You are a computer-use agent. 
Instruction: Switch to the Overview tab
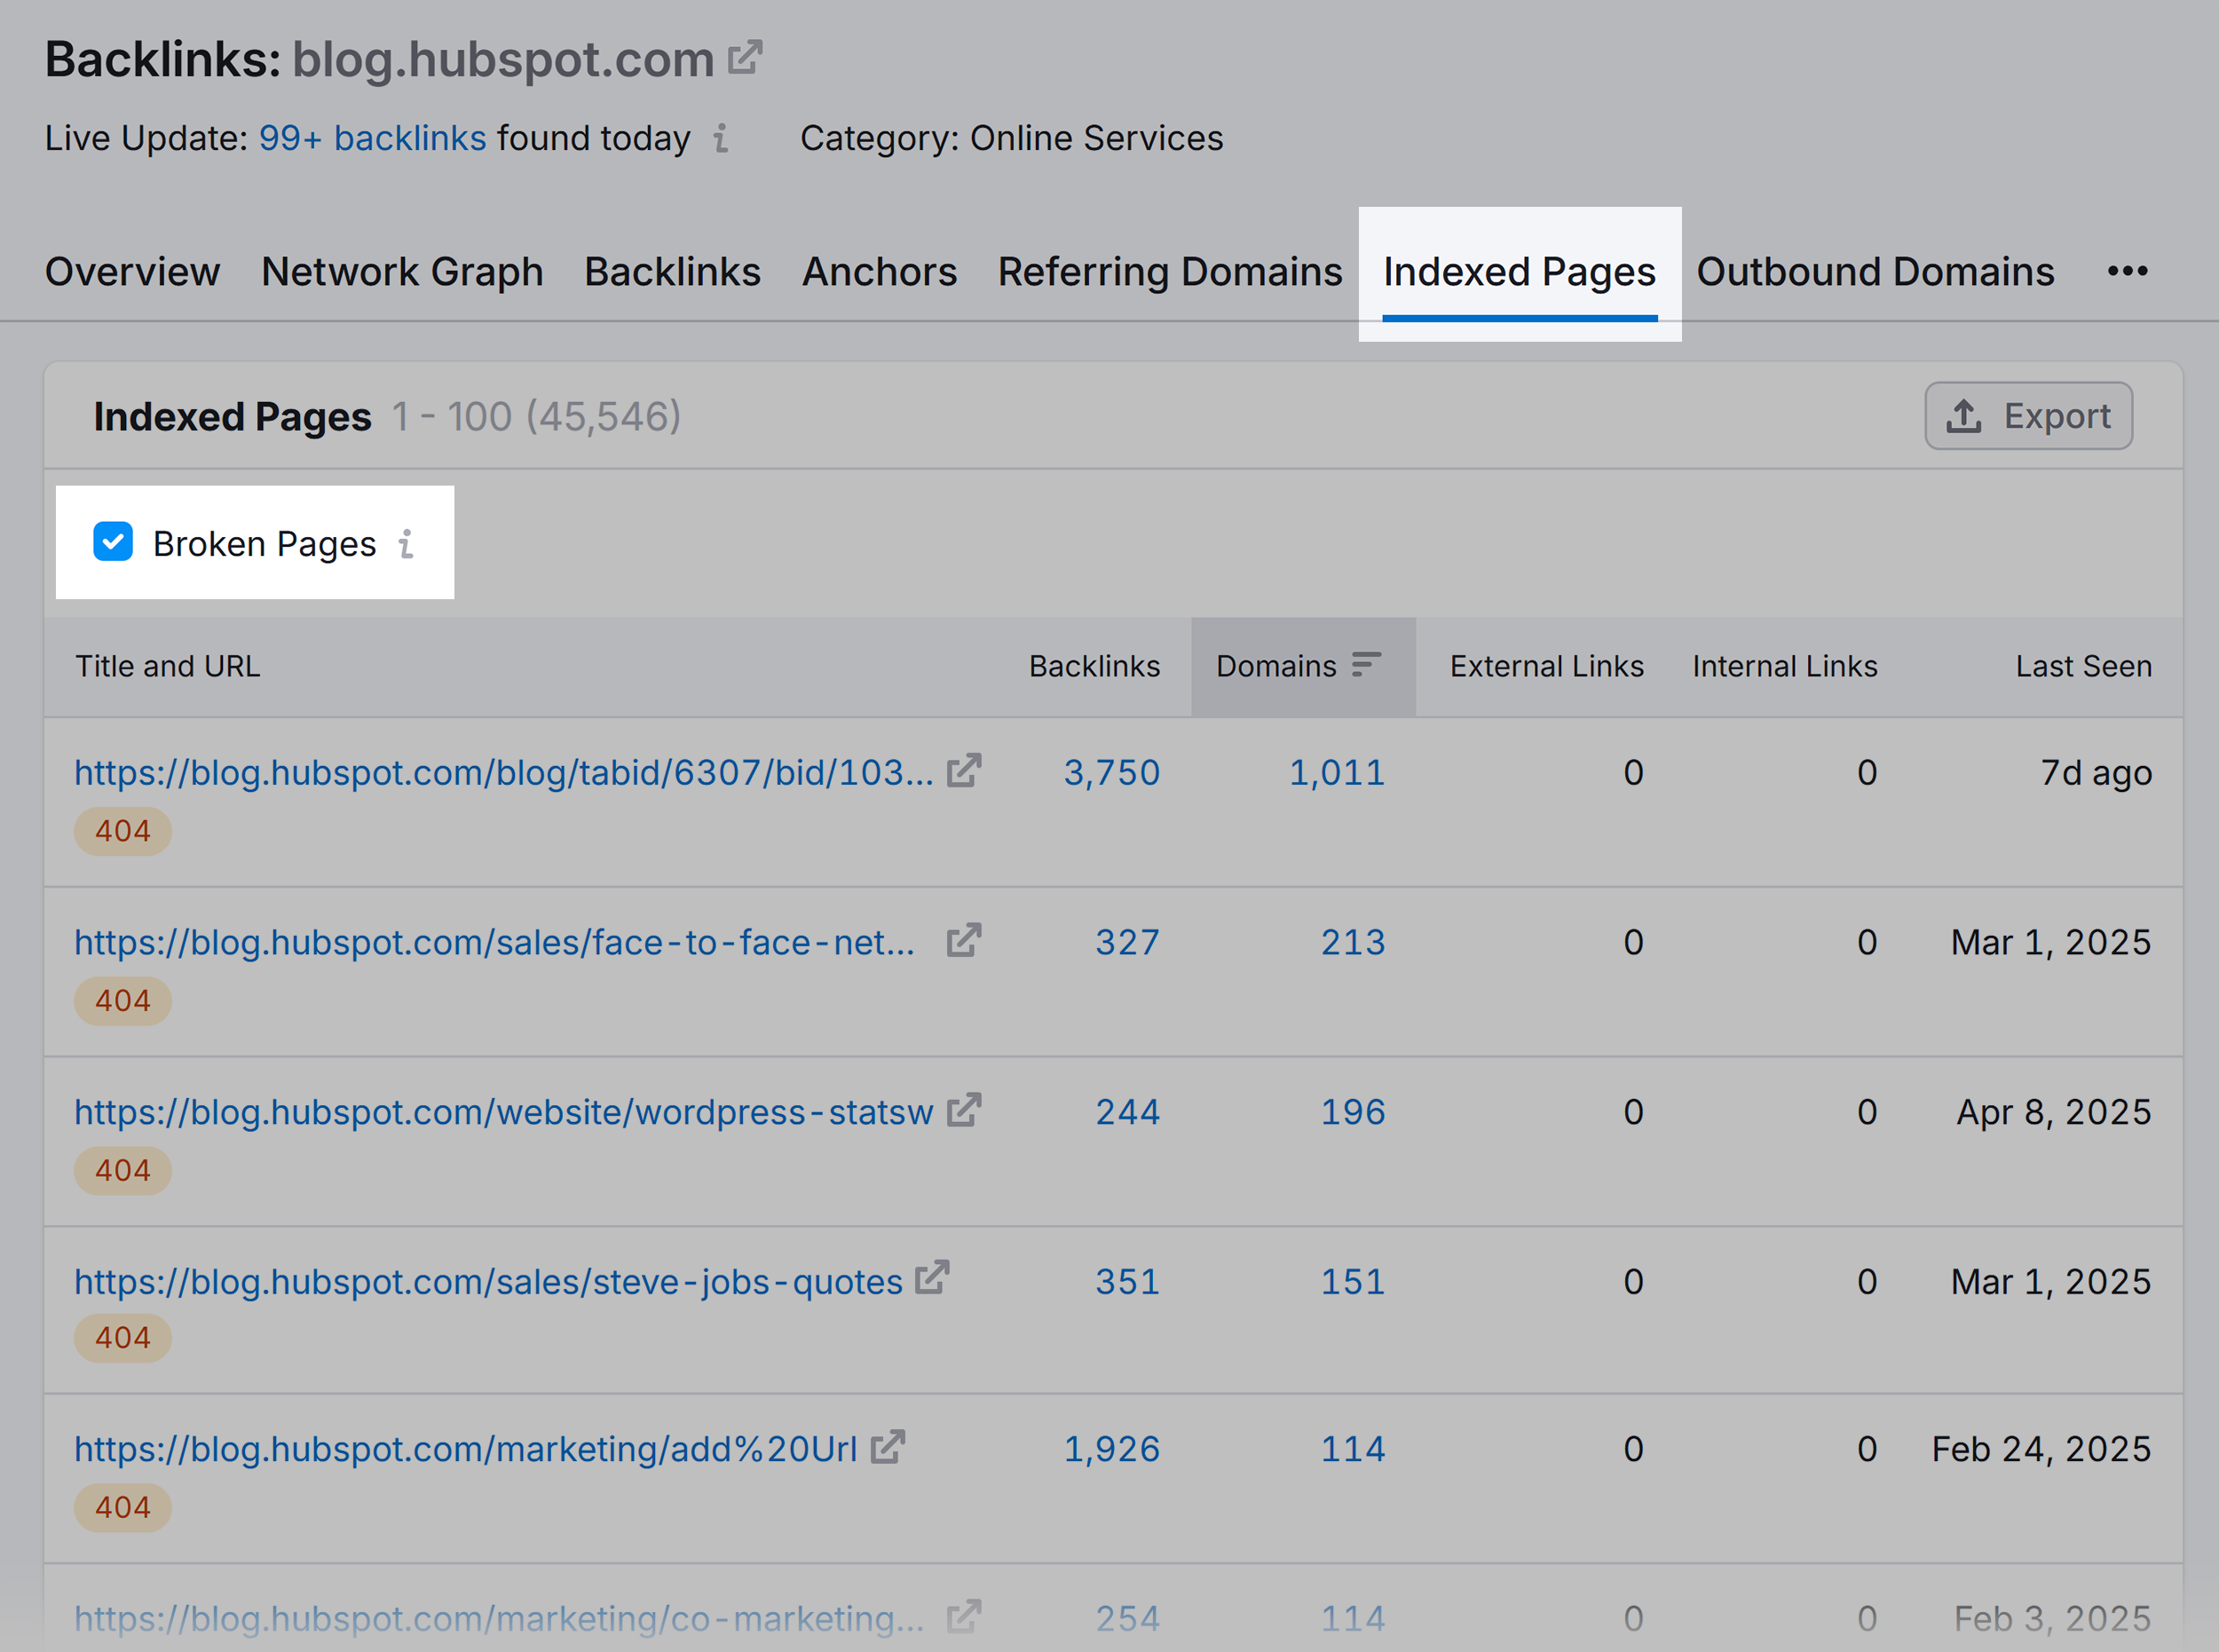(x=132, y=272)
